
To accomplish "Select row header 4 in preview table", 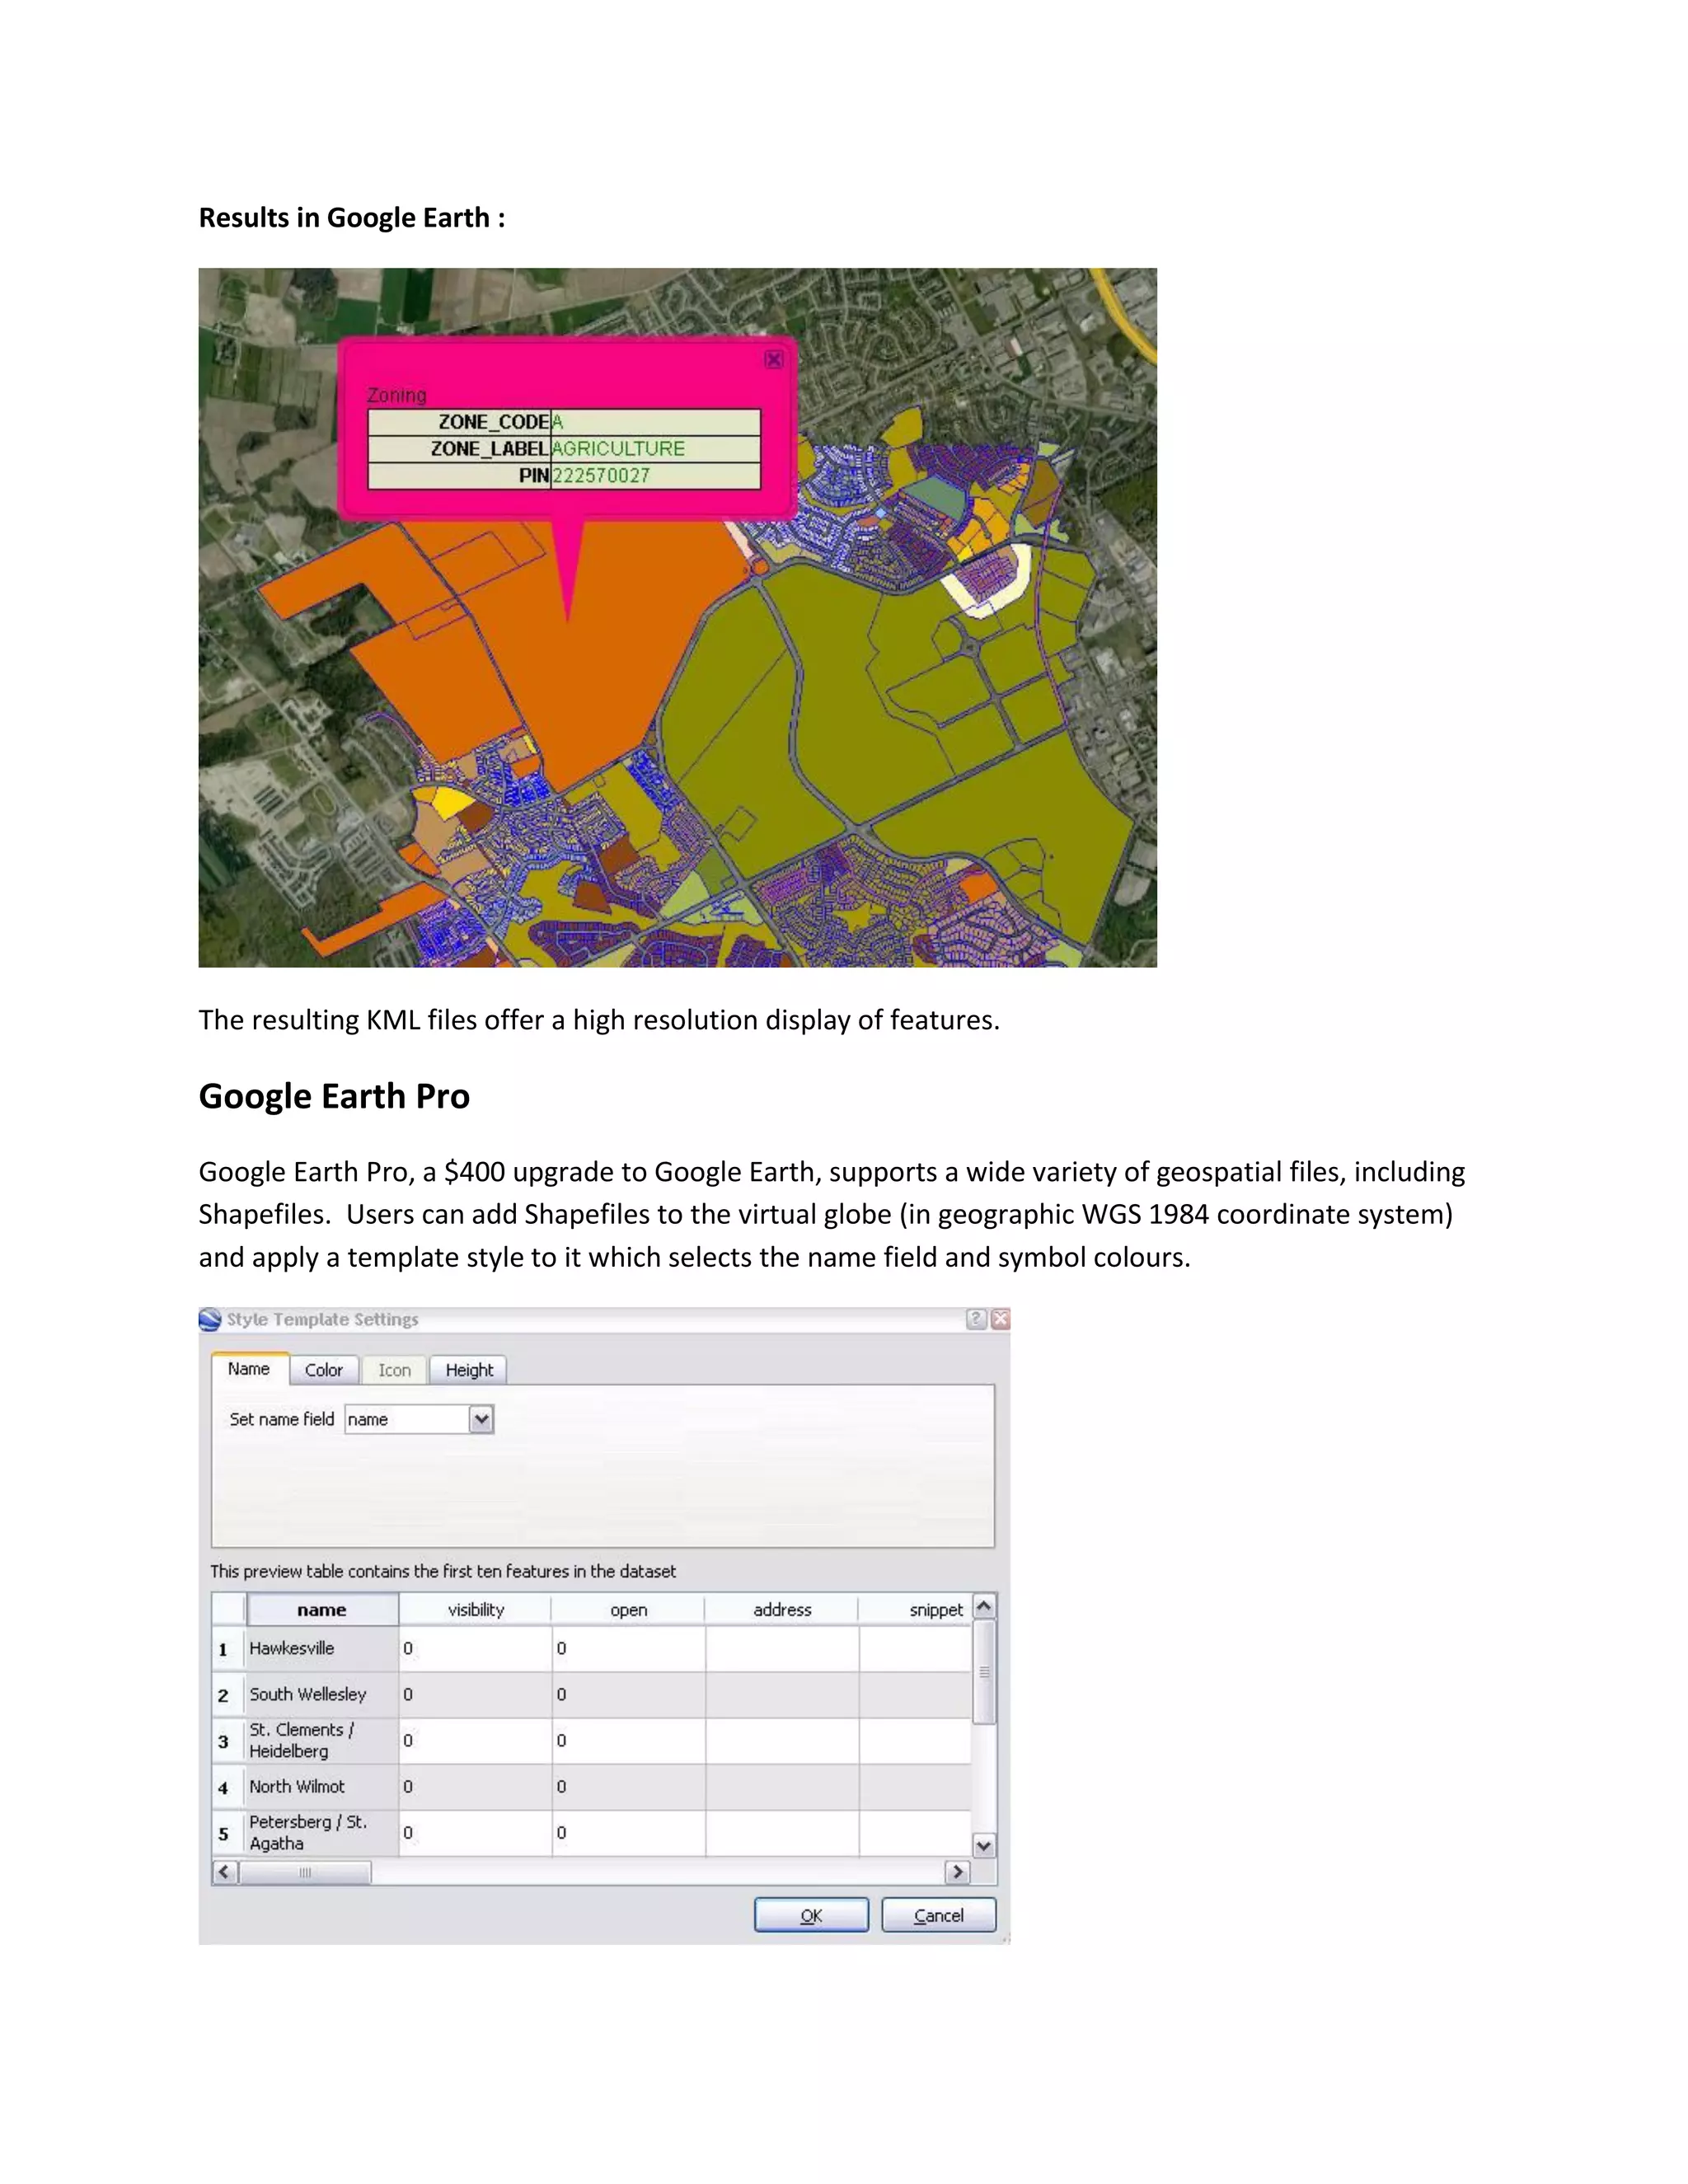I will coord(228,1787).
